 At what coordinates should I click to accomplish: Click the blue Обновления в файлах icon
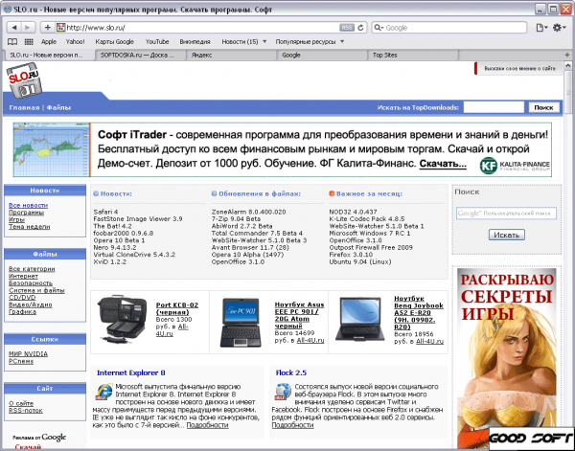point(214,193)
